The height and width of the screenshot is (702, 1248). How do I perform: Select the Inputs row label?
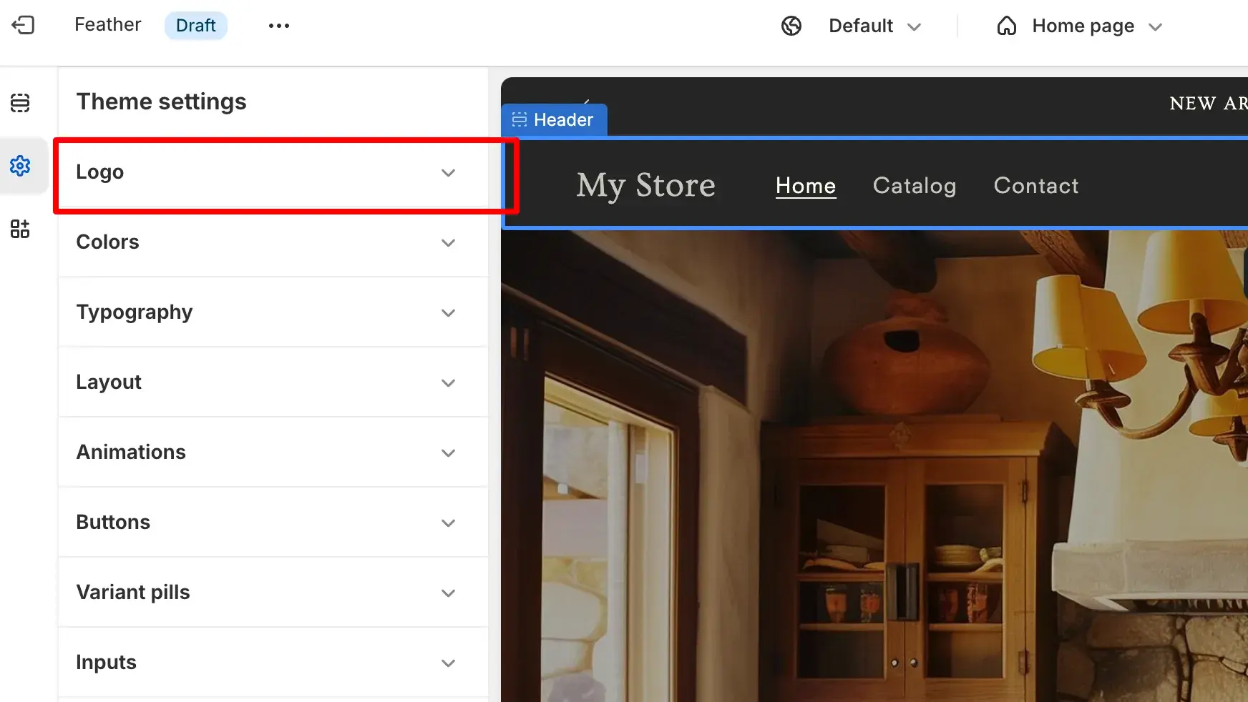tap(106, 663)
